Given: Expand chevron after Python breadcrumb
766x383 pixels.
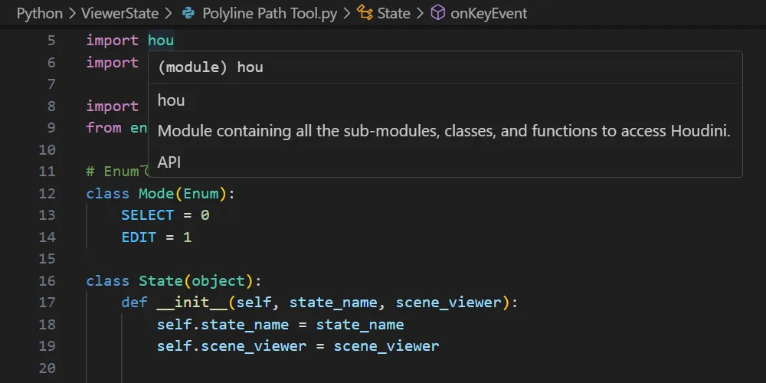Looking at the screenshot, I should 72,14.
